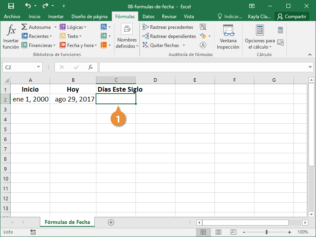Open Recientes functions list
316x237 pixels.
37,36
